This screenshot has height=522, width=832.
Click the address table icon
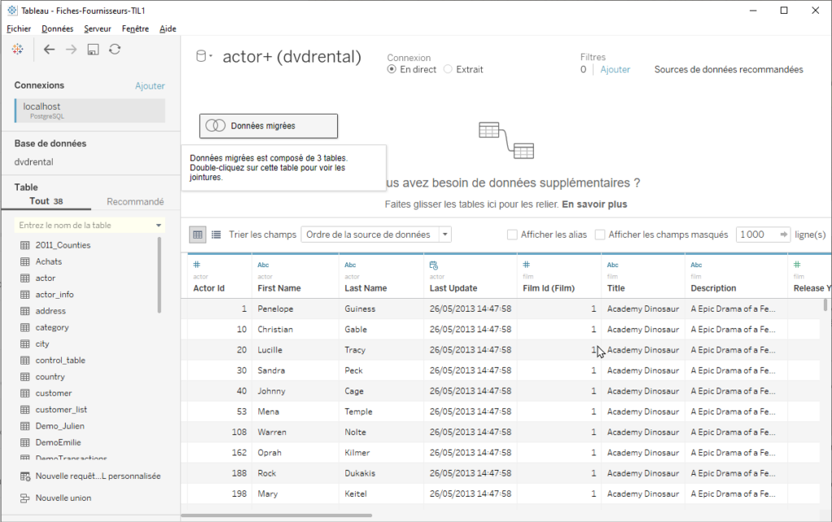(25, 311)
